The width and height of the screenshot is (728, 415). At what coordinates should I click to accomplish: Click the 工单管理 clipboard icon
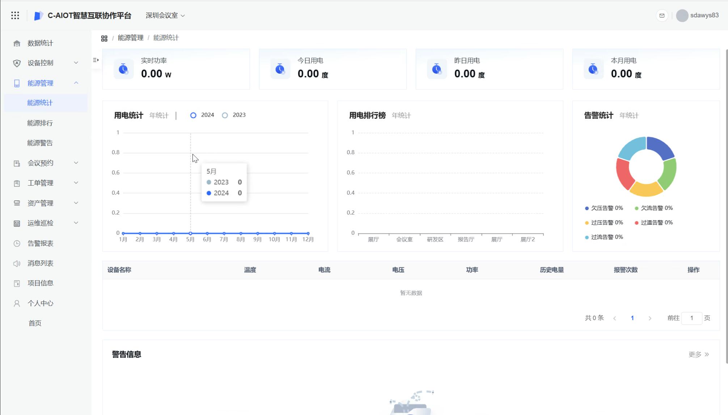point(17,183)
